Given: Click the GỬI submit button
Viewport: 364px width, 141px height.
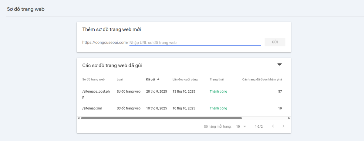Looking at the screenshot, I should [x=275, y=42].
